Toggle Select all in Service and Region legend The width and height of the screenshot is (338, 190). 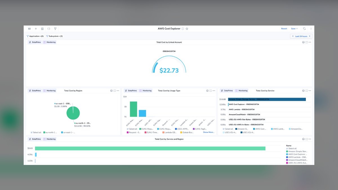coord(291,149)
